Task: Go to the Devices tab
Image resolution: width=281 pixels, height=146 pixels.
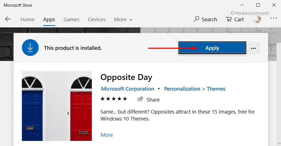Action: tap(97, 19)
